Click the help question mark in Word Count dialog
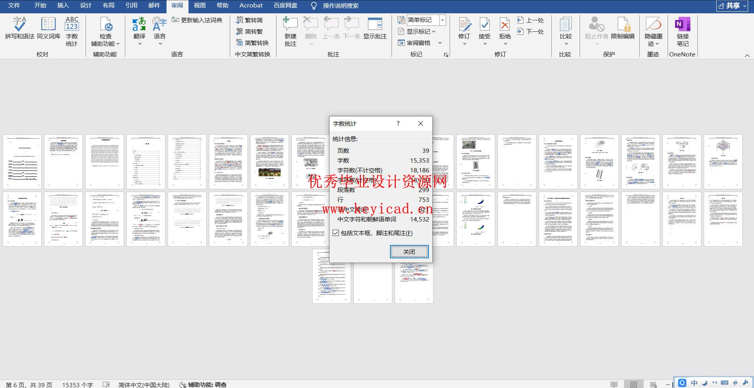Viewport: 754px width, 388px height. pos(398,123)
